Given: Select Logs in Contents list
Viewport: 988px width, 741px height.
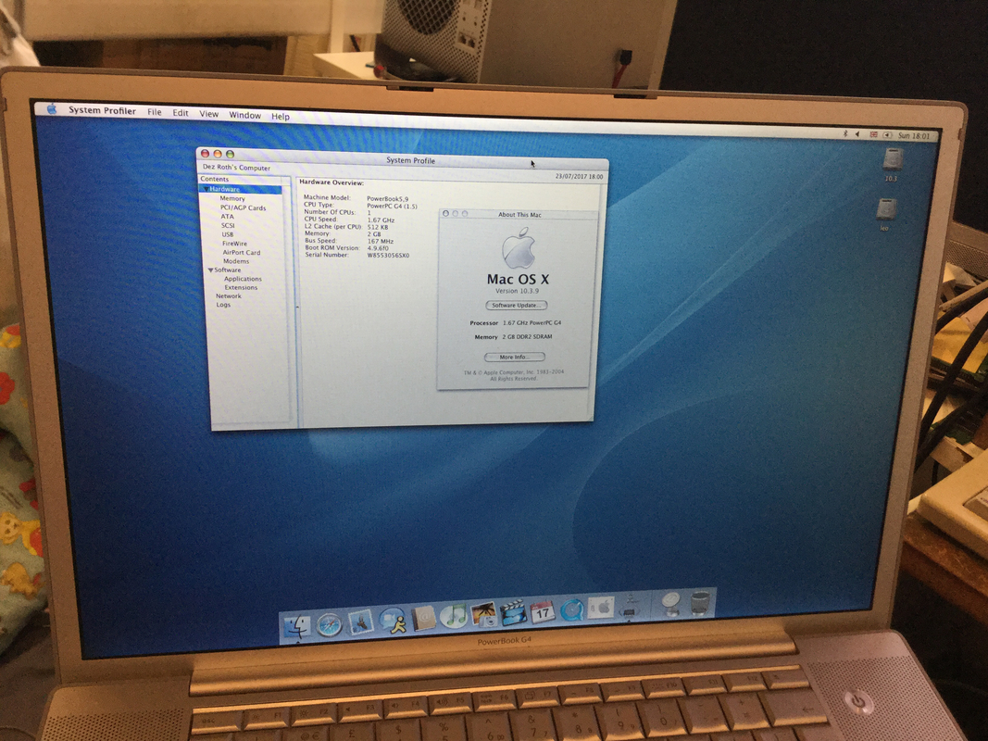Looking at the screenshot, I should tap(223, 305).
